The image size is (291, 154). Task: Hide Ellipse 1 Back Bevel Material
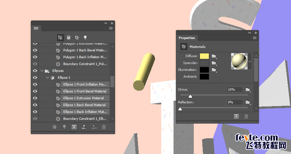point(35,105)
